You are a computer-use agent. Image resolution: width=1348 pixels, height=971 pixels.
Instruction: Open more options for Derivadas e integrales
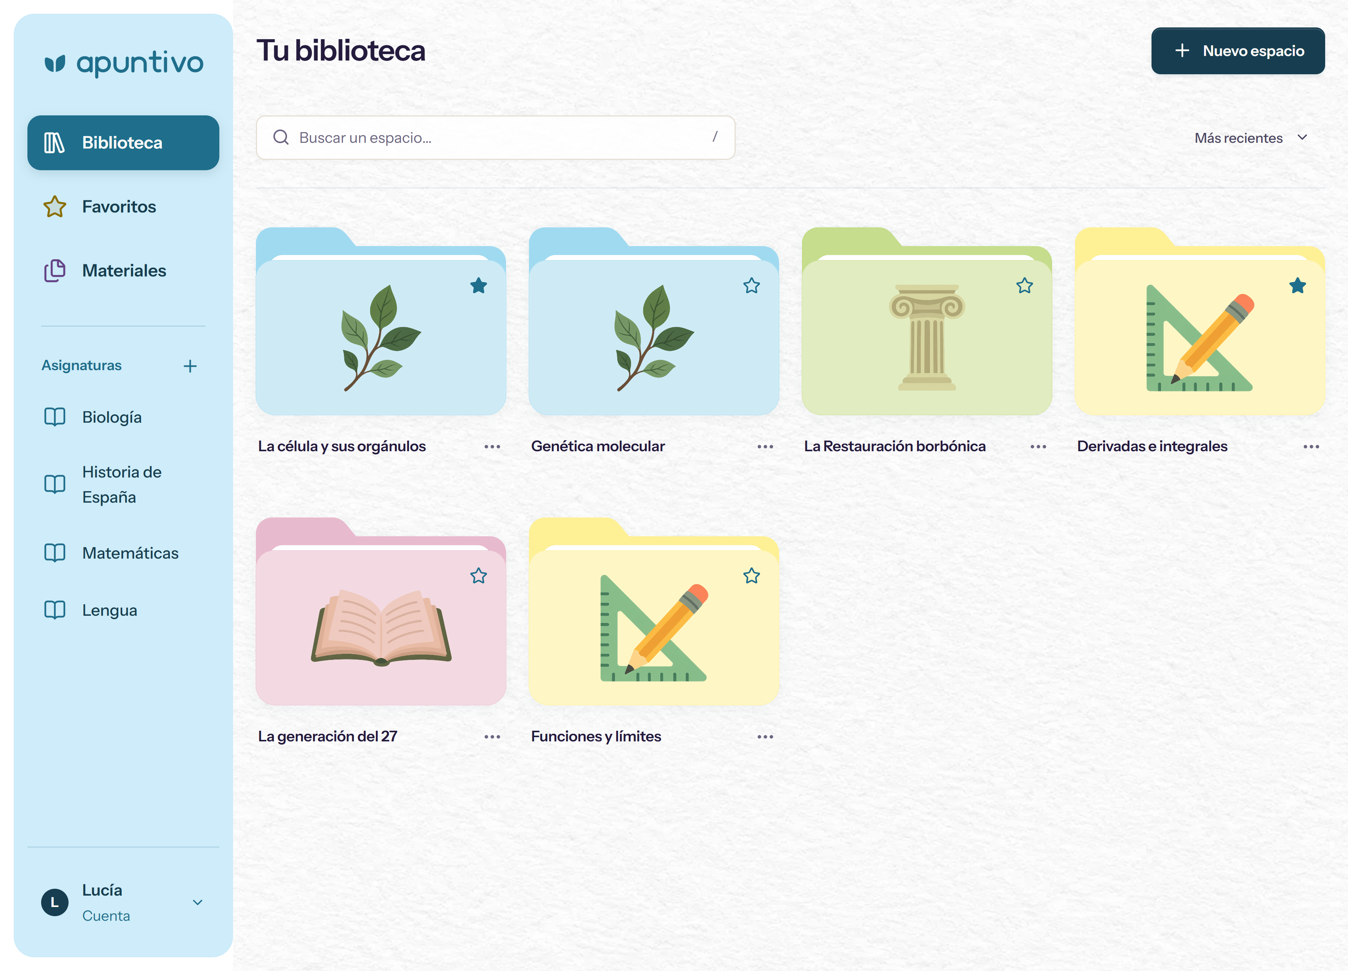(1311, 446)
